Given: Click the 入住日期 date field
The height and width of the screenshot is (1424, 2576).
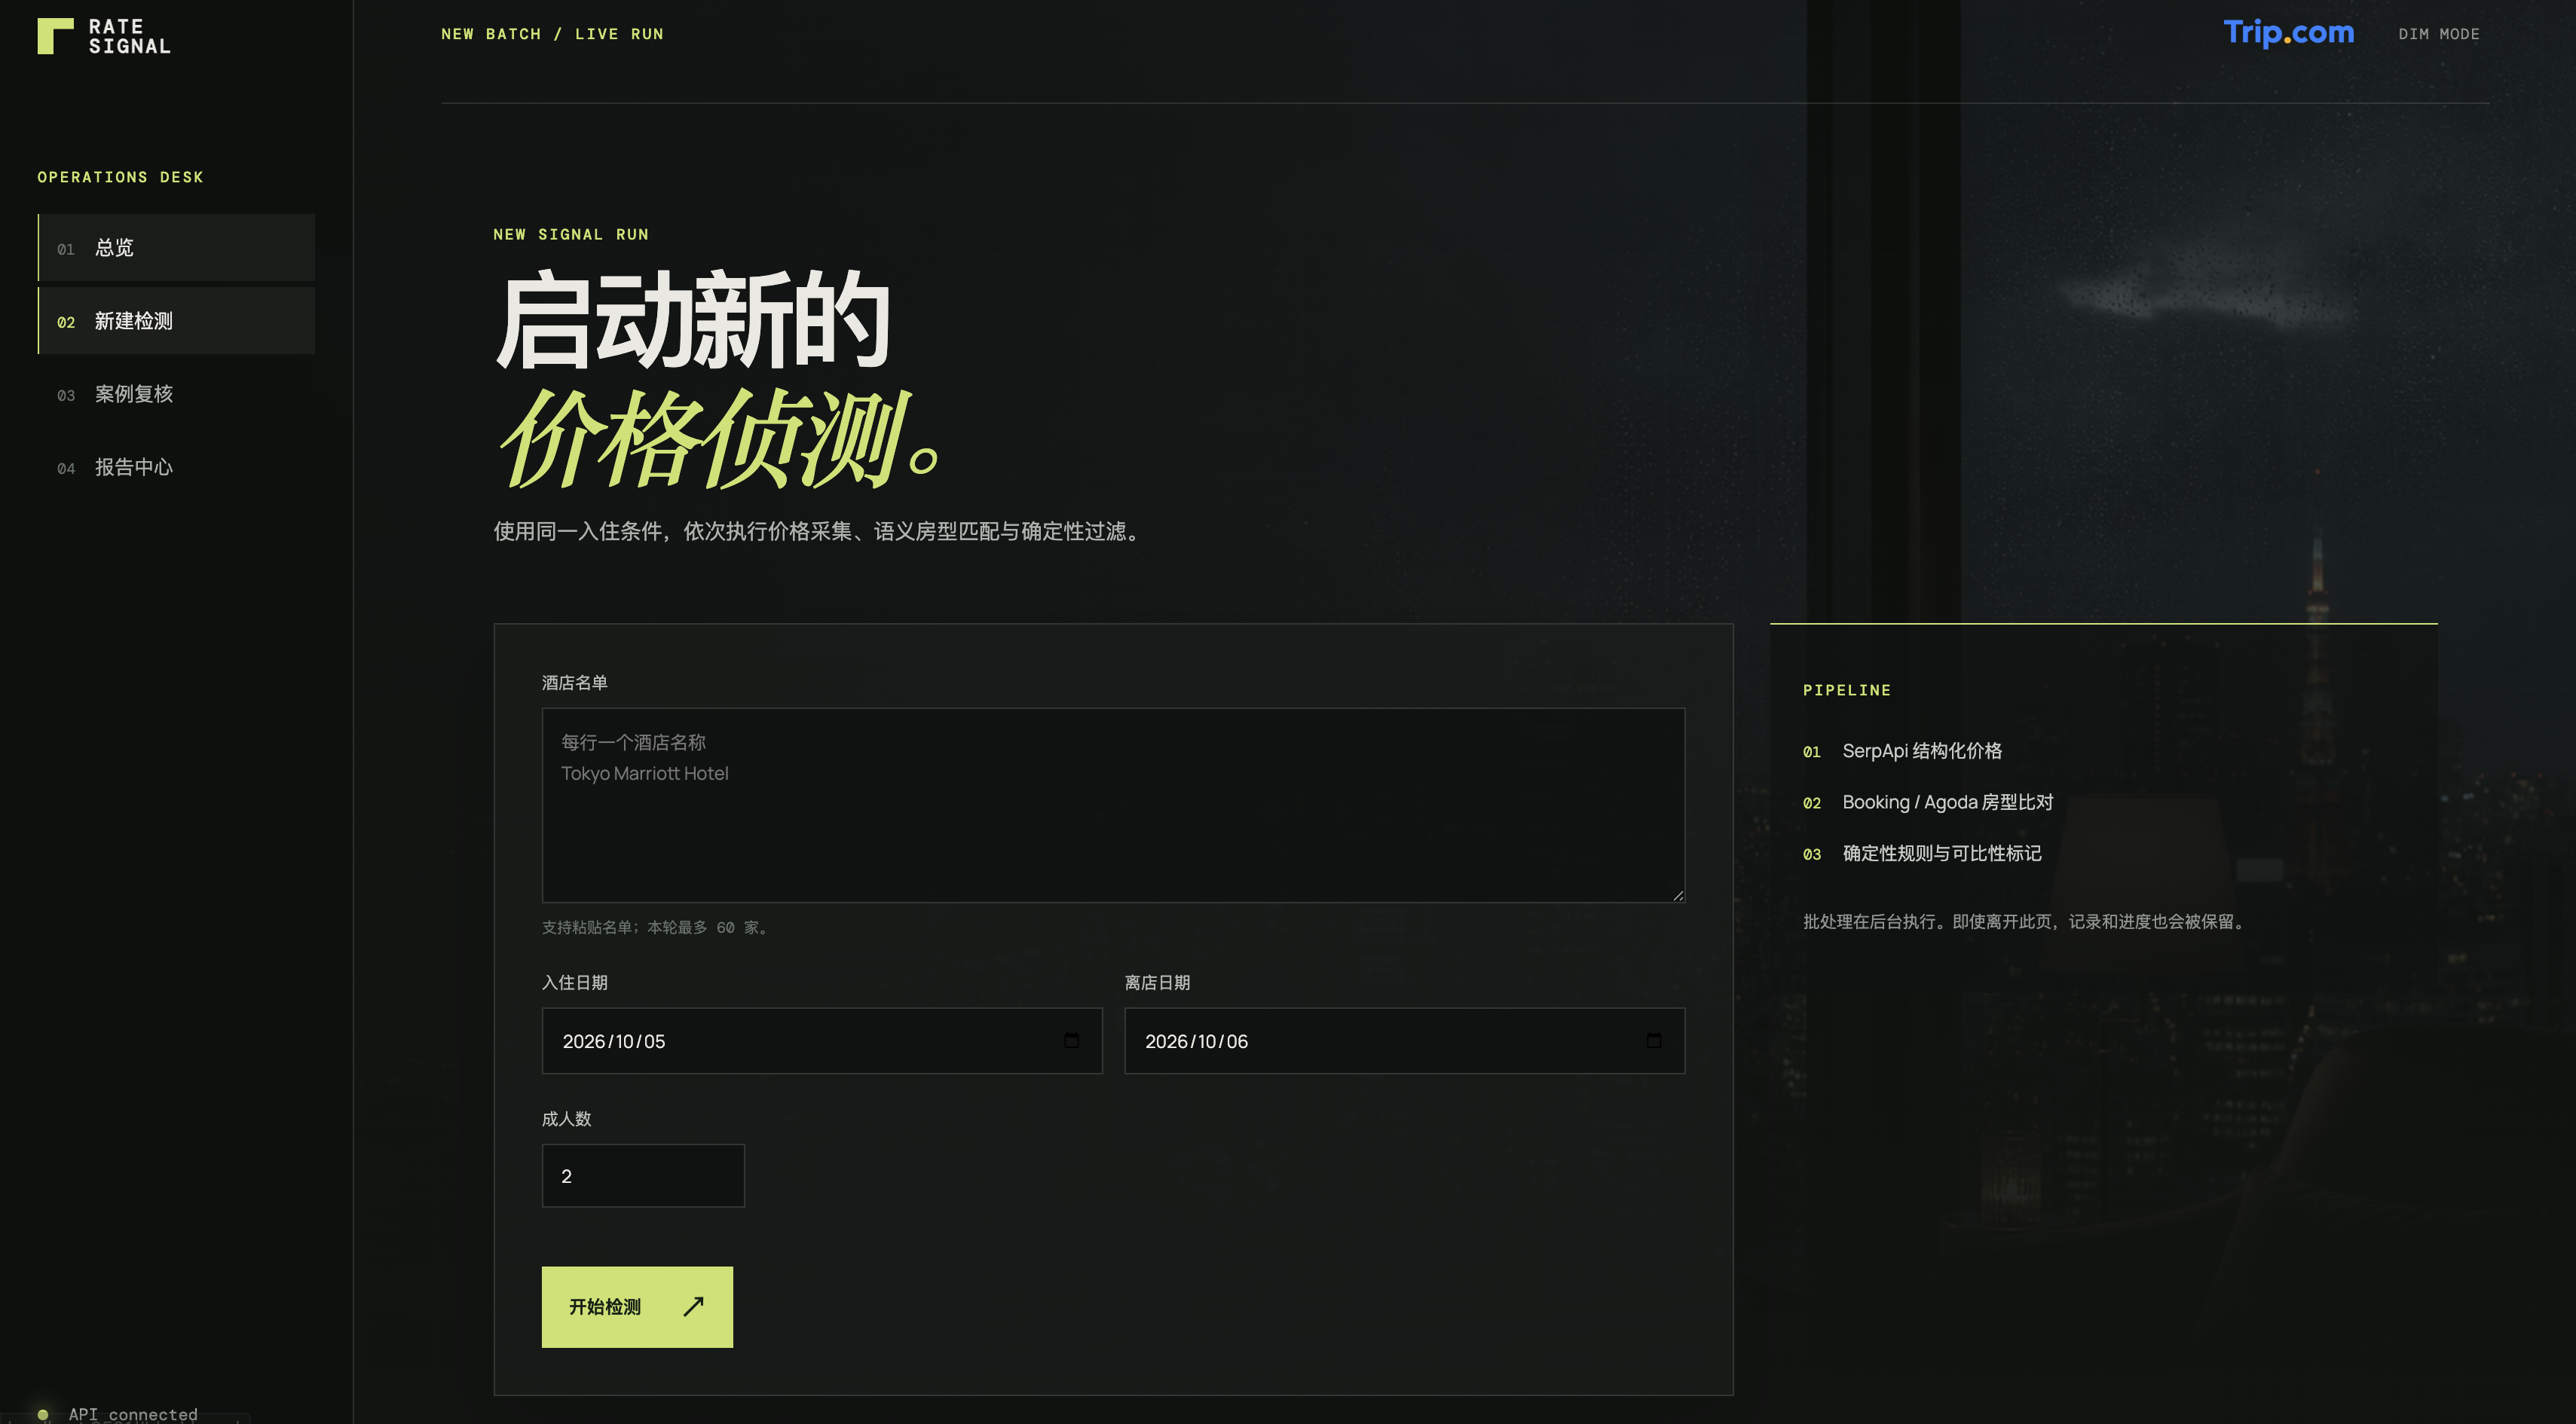Looking at the screenshot, I should [822, 1041].
